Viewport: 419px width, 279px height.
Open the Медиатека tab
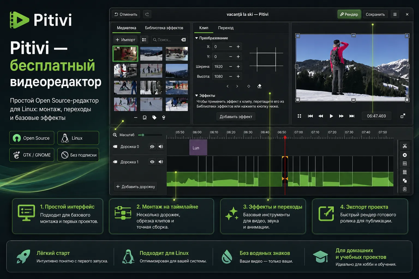(x=127, y=28)
